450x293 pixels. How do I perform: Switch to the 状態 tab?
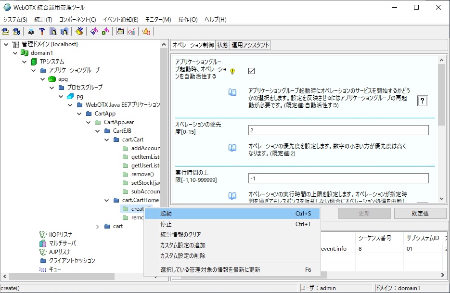(x=223, y=44)
